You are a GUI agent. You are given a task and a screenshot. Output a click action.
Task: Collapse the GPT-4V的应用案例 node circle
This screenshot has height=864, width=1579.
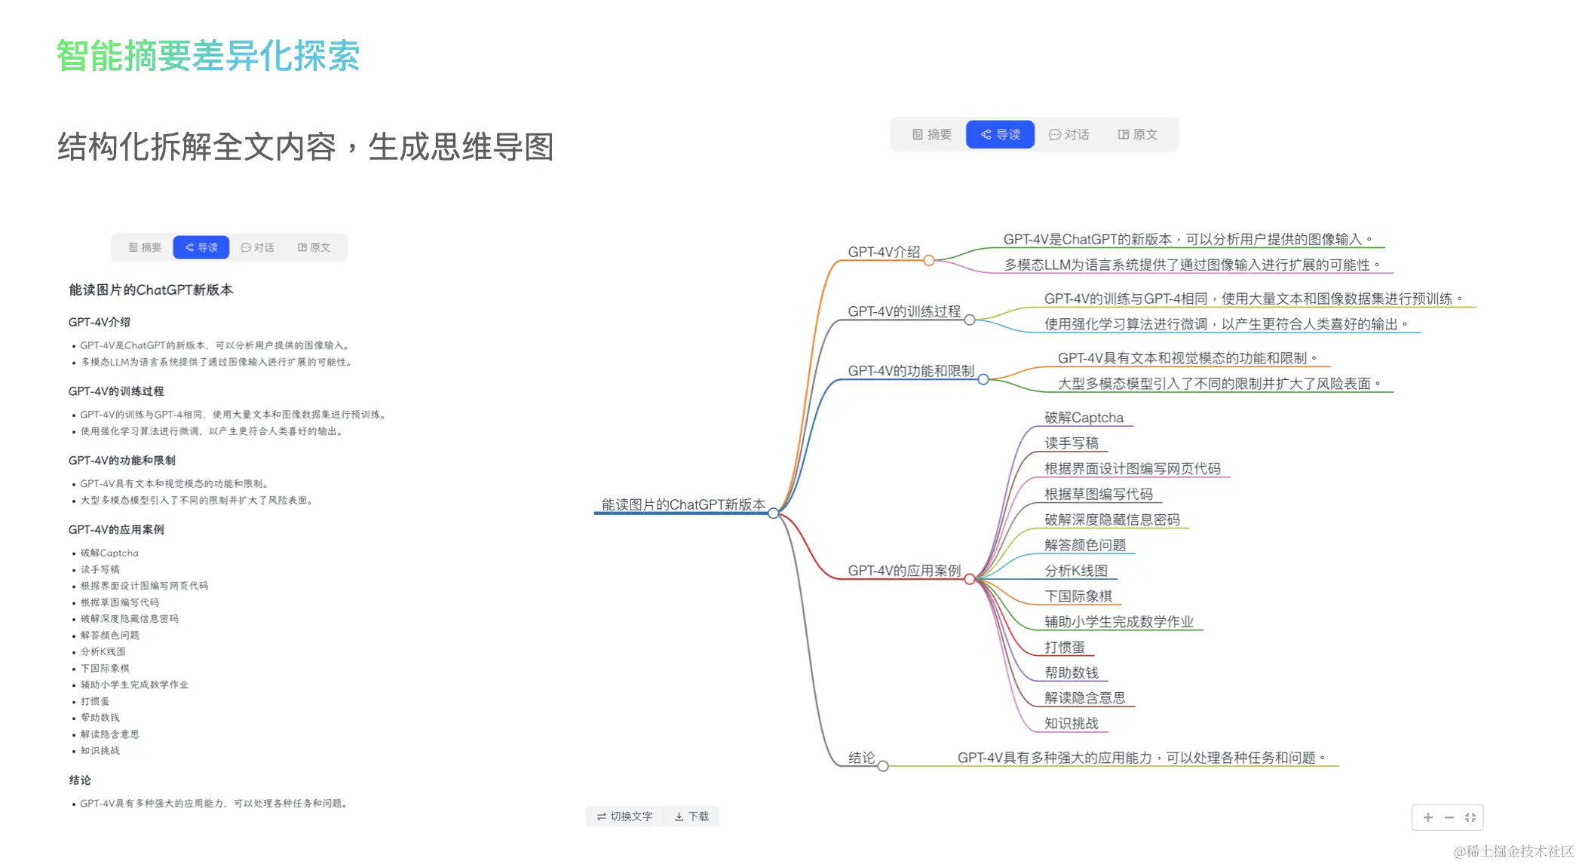[x=970, y=579]
